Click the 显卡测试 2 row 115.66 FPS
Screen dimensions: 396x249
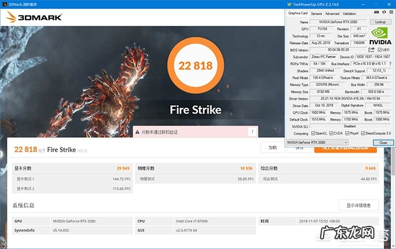pyautogui.click(x=72, y=189)
